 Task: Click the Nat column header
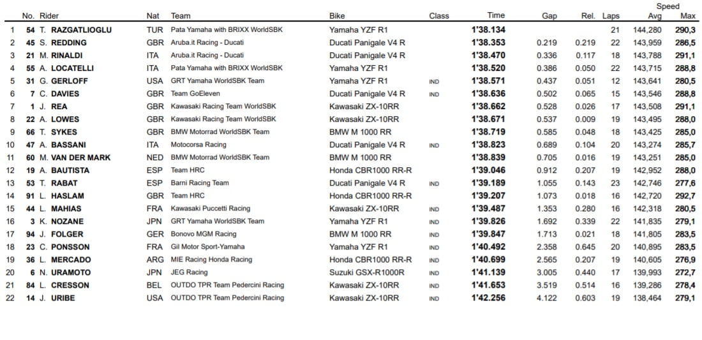(x=153, y=16)
